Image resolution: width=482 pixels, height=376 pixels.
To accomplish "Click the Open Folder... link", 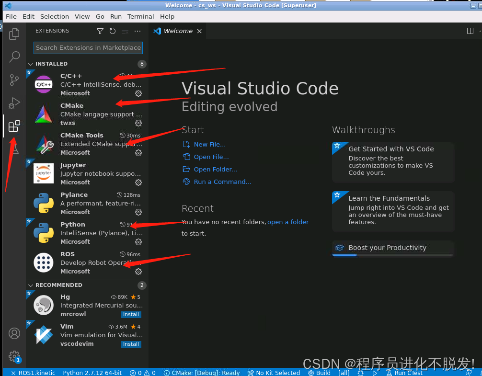I will [x=215, y=169].
